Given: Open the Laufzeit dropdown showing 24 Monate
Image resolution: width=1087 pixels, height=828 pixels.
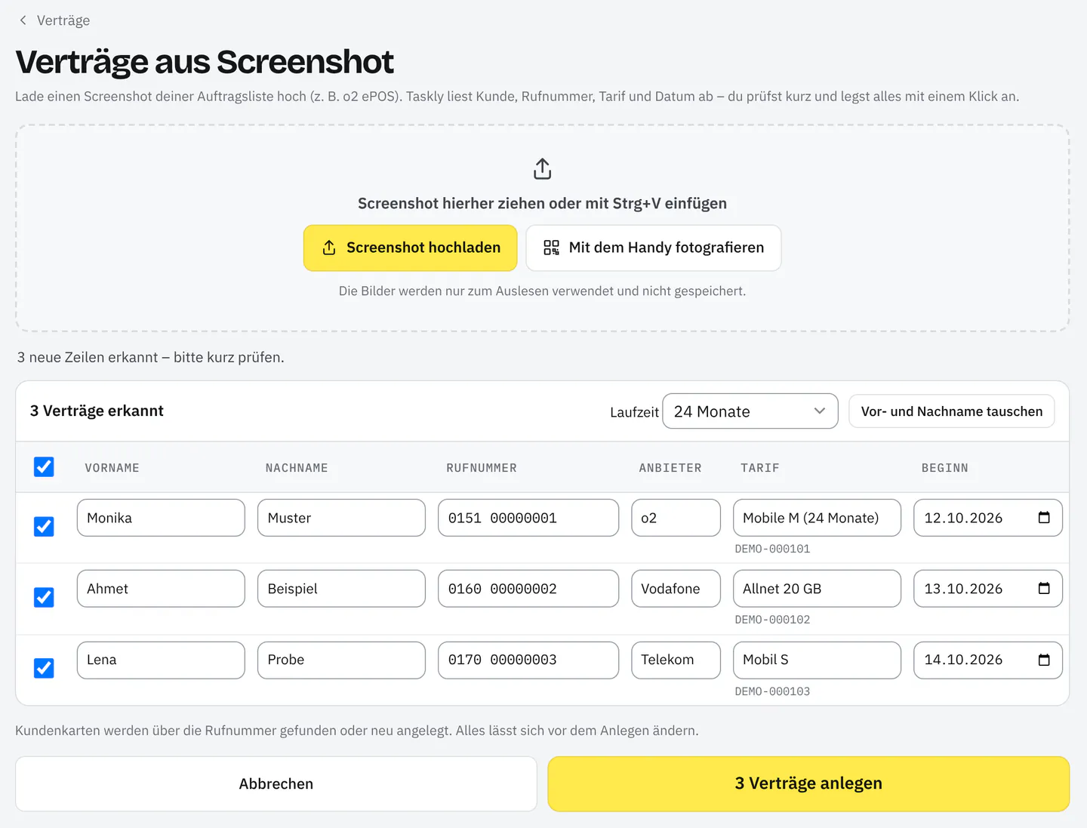Looking at the screenshot, I should pyautogui.click(x=750, y=411).
